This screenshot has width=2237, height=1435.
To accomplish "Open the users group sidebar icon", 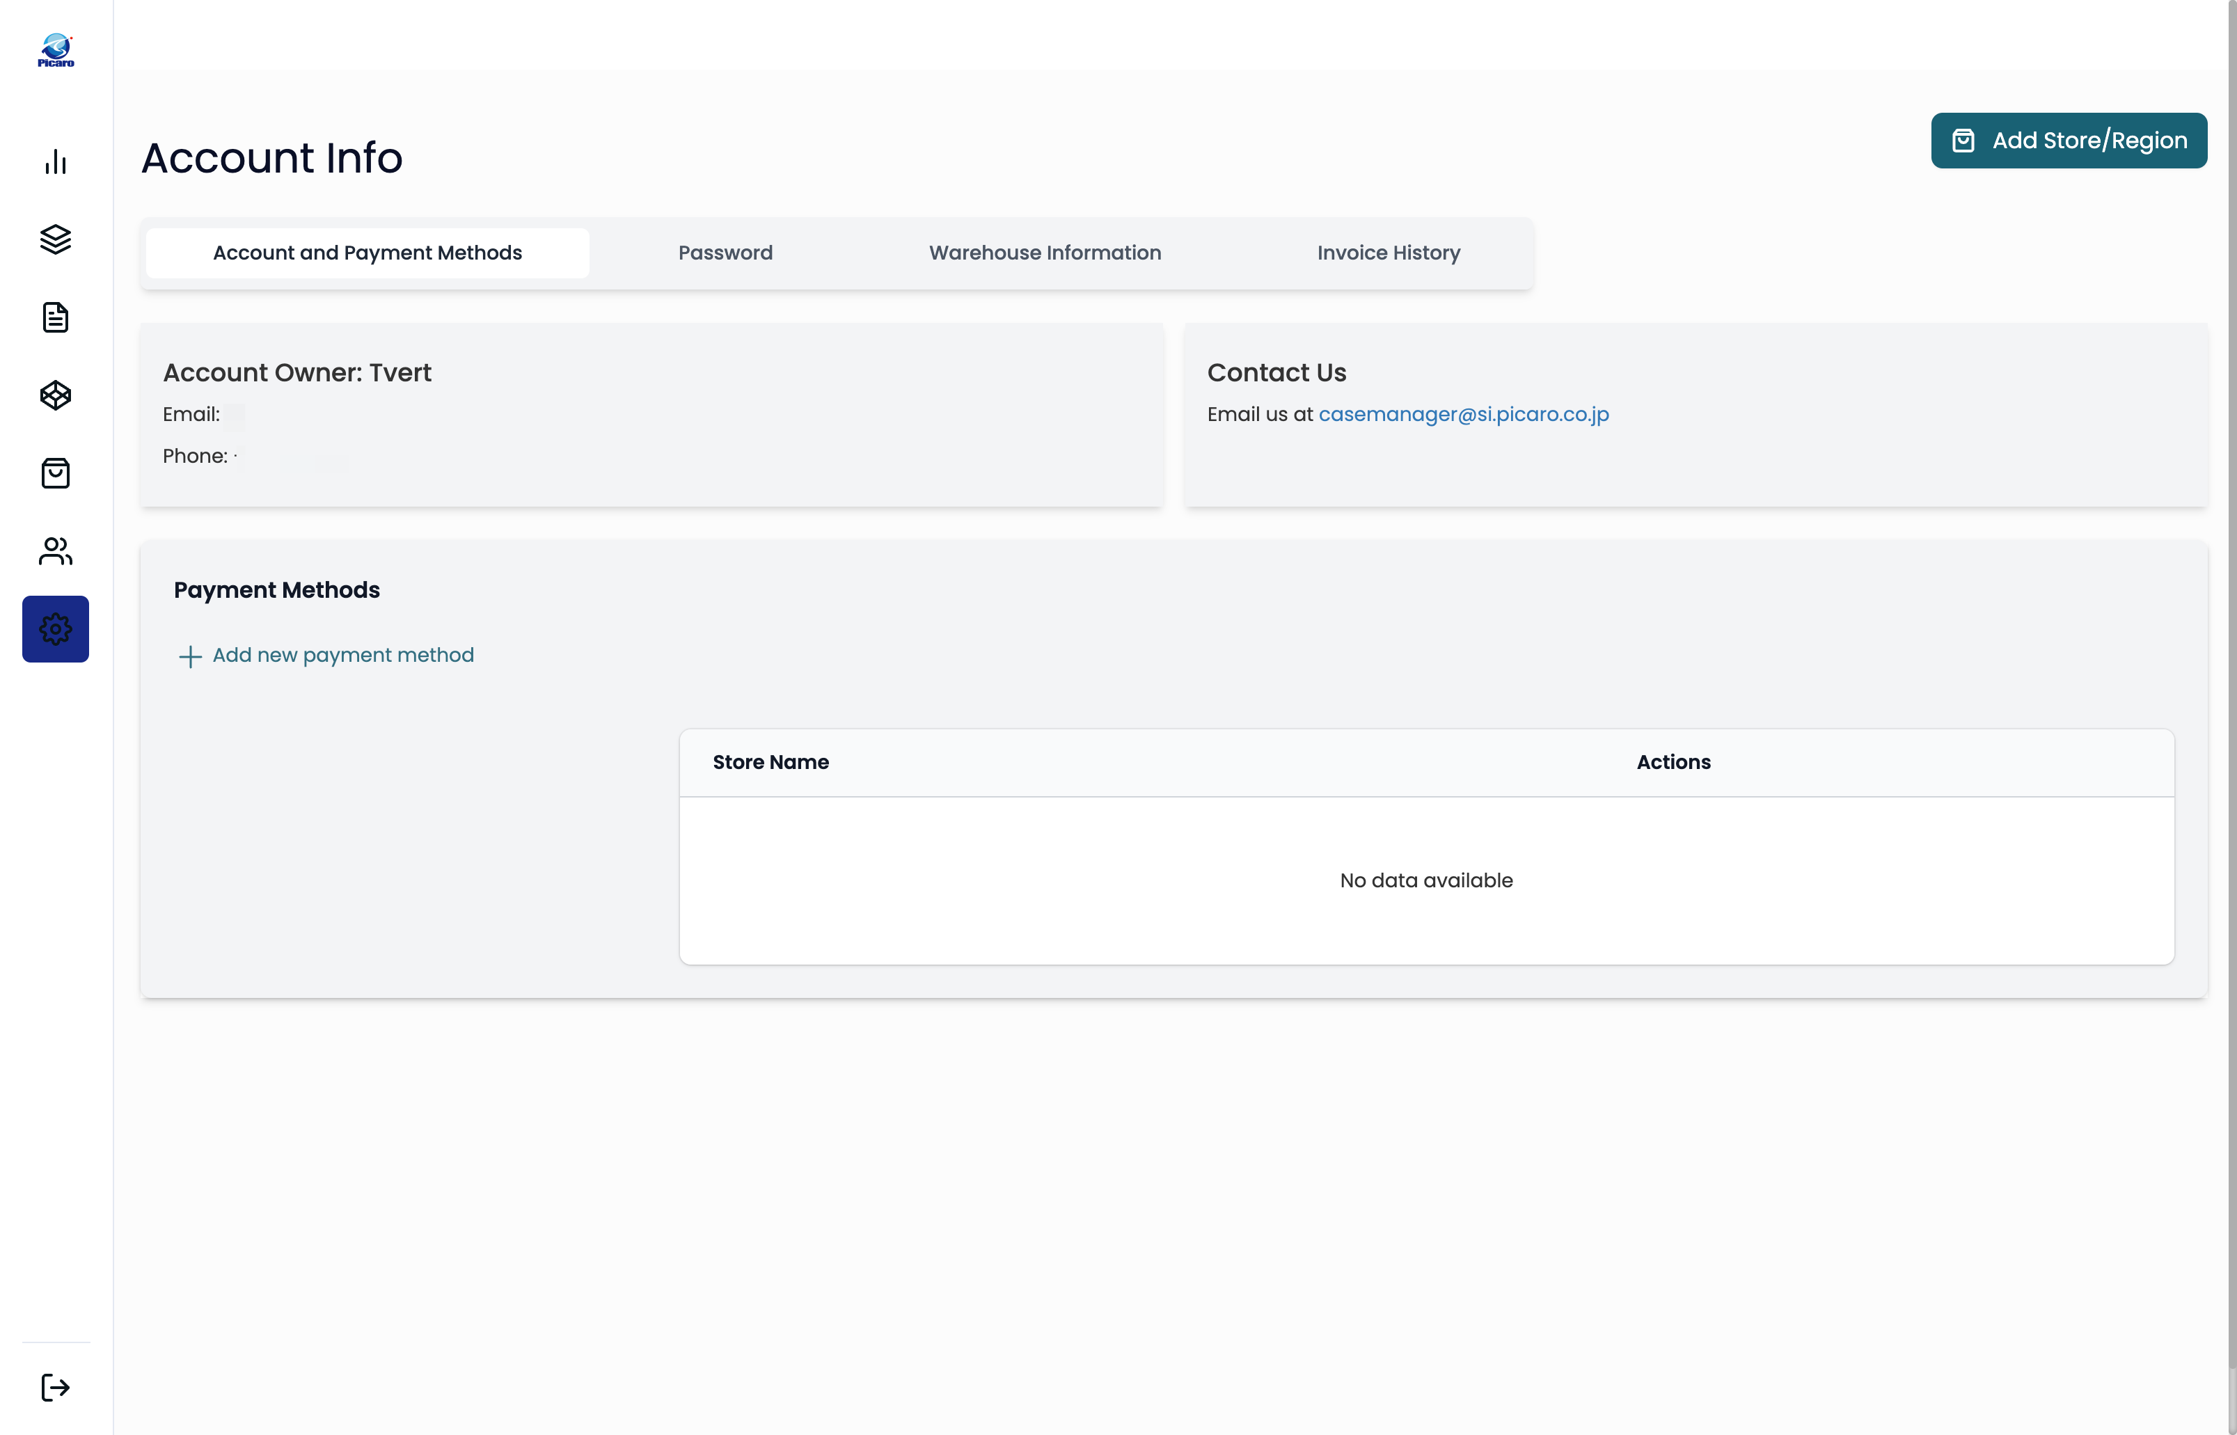I will tap(56, 550).
